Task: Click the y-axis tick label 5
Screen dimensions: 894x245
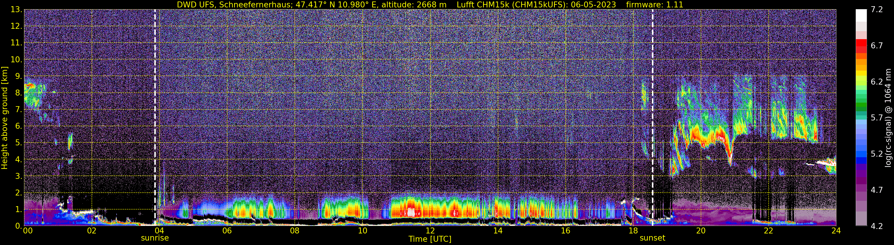Action: pos(18,143)
